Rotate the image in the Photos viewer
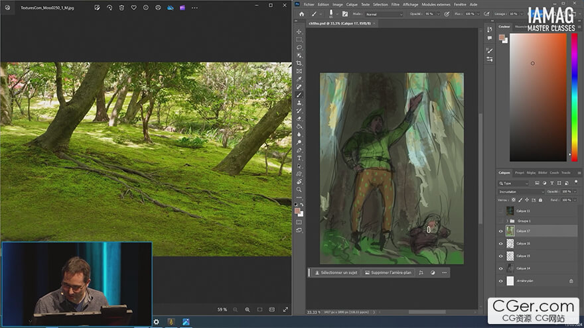This screenshot has height=328, width=584. (x=110, y=8)
